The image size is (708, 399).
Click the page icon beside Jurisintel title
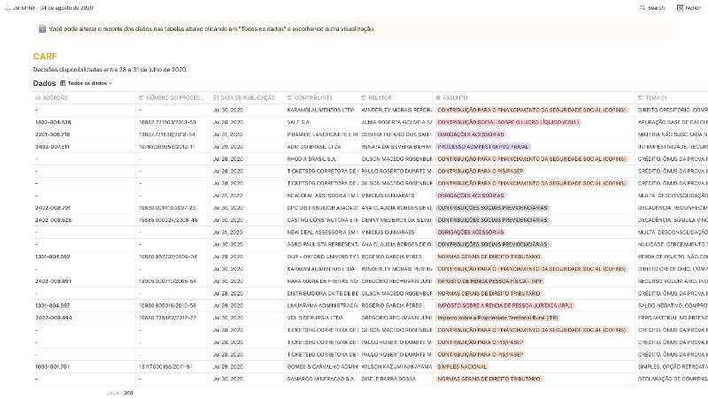coord(8,8)
